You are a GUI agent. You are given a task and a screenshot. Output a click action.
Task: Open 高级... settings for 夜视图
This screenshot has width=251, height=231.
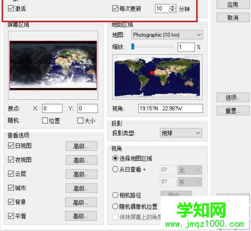81,160
